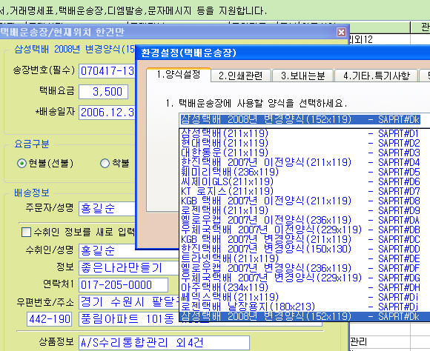Choose 한진택배 2007년 변경양식(150x130)
The height and width of the screenshot is (351, 430).
point(305,249)
